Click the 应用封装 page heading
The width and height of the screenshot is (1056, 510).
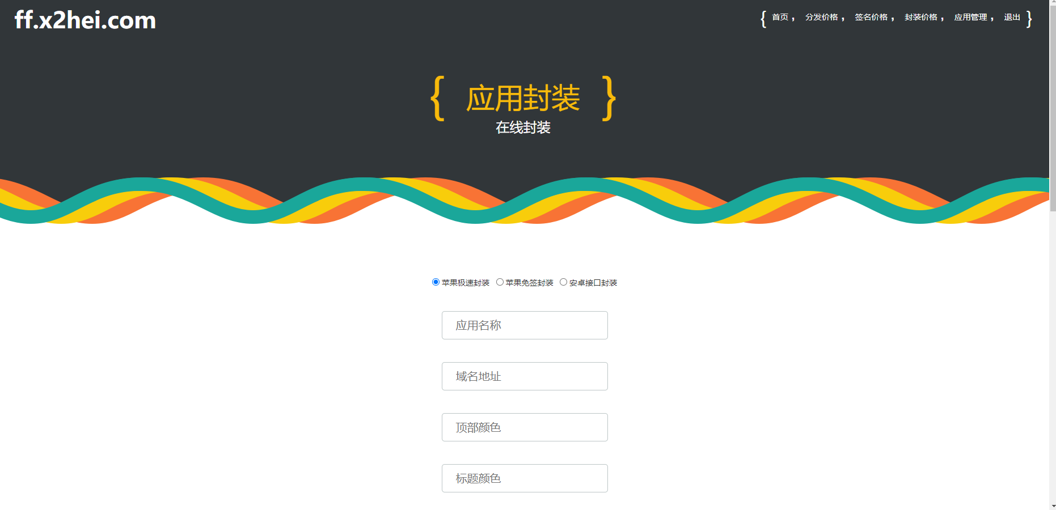pyautogui.click(x=523, y=99)
